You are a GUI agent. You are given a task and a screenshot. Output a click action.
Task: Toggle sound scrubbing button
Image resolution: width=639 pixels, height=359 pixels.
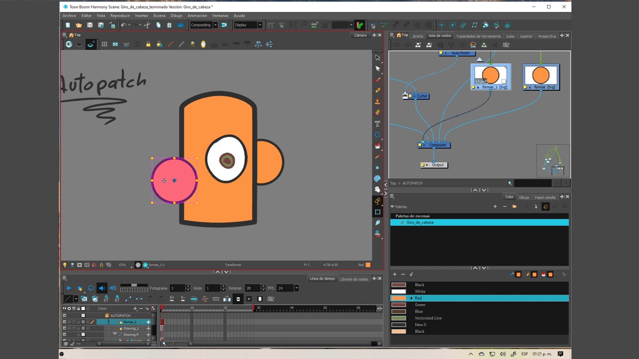(x=113, y=288)
